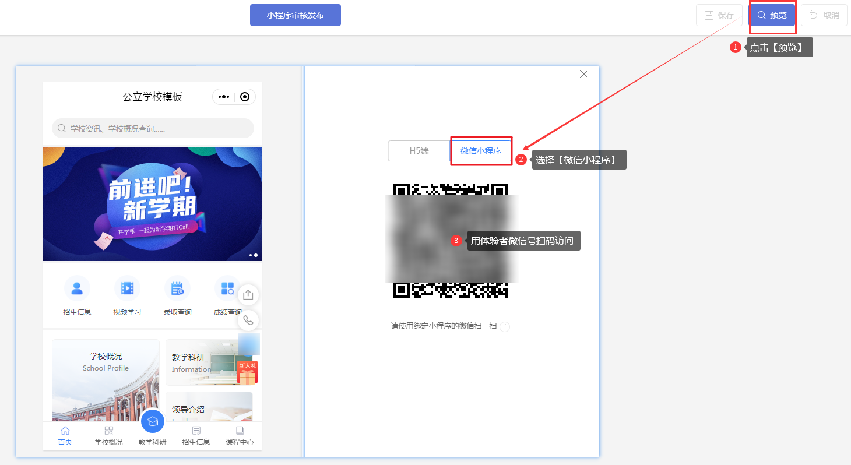Click the 请使用绑定小程序的微信扫一扫 text
This screenshot has width=851, height=465.
[444, 326]
